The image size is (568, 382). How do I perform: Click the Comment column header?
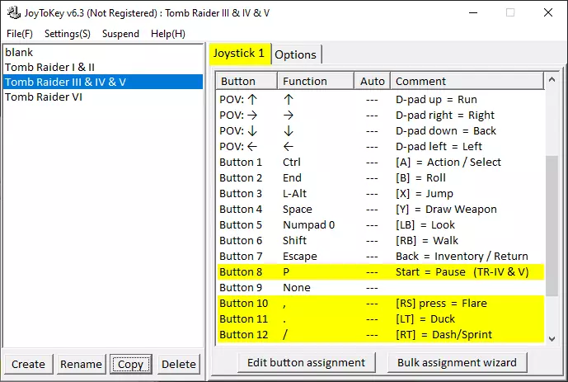pos(467,81)
